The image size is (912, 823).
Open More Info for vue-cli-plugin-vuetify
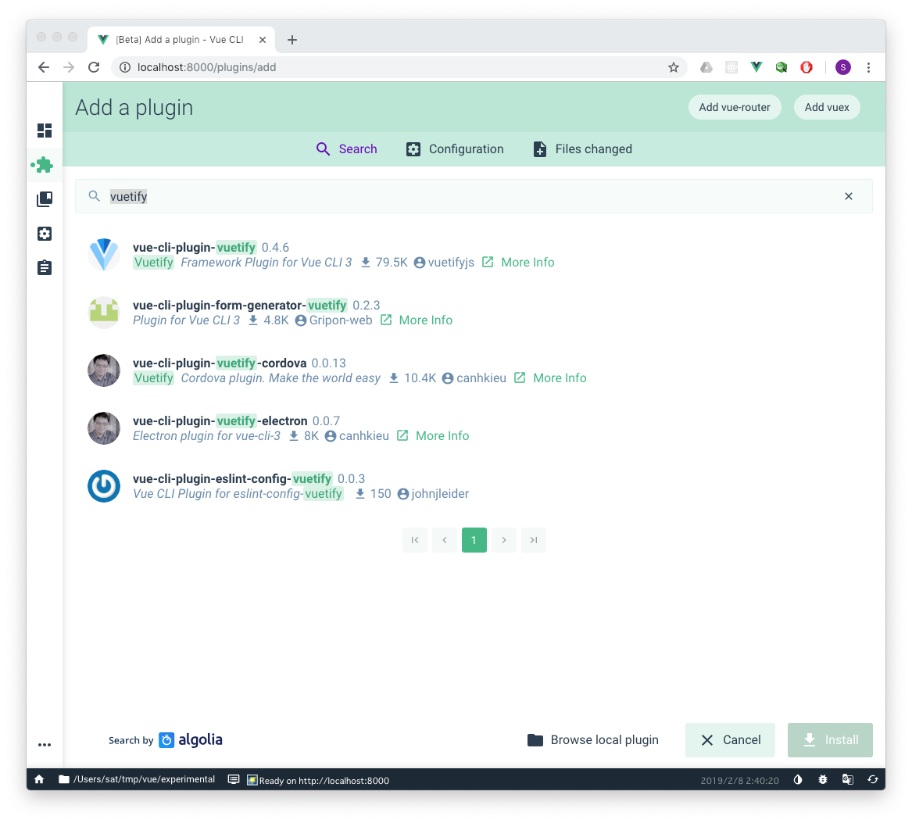pos(528,262)
